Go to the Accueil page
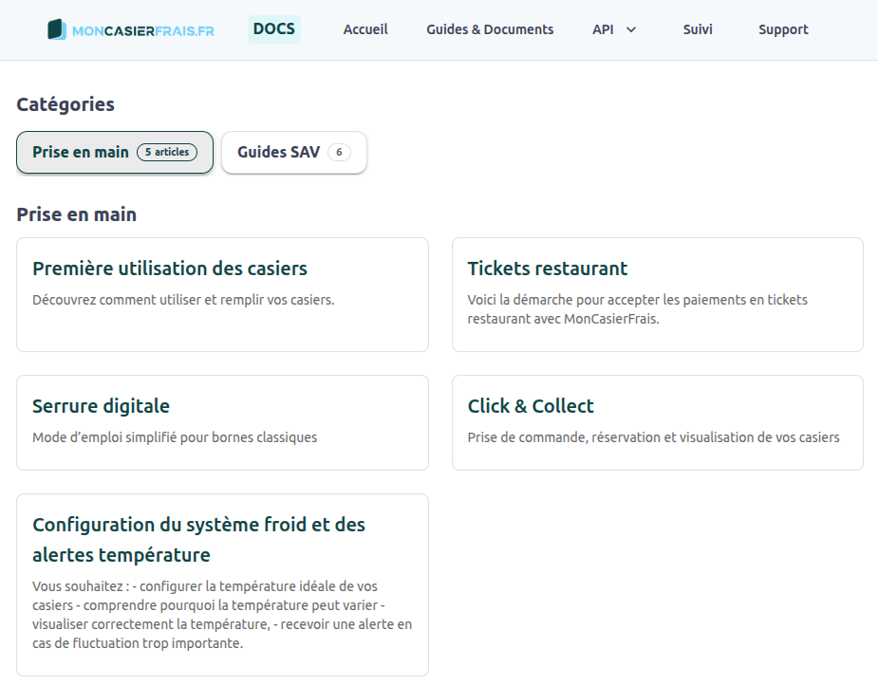The image size is (878, 686). (x=365, y=29)
